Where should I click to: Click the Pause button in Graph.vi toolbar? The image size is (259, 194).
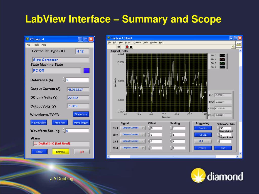(131, 47)
